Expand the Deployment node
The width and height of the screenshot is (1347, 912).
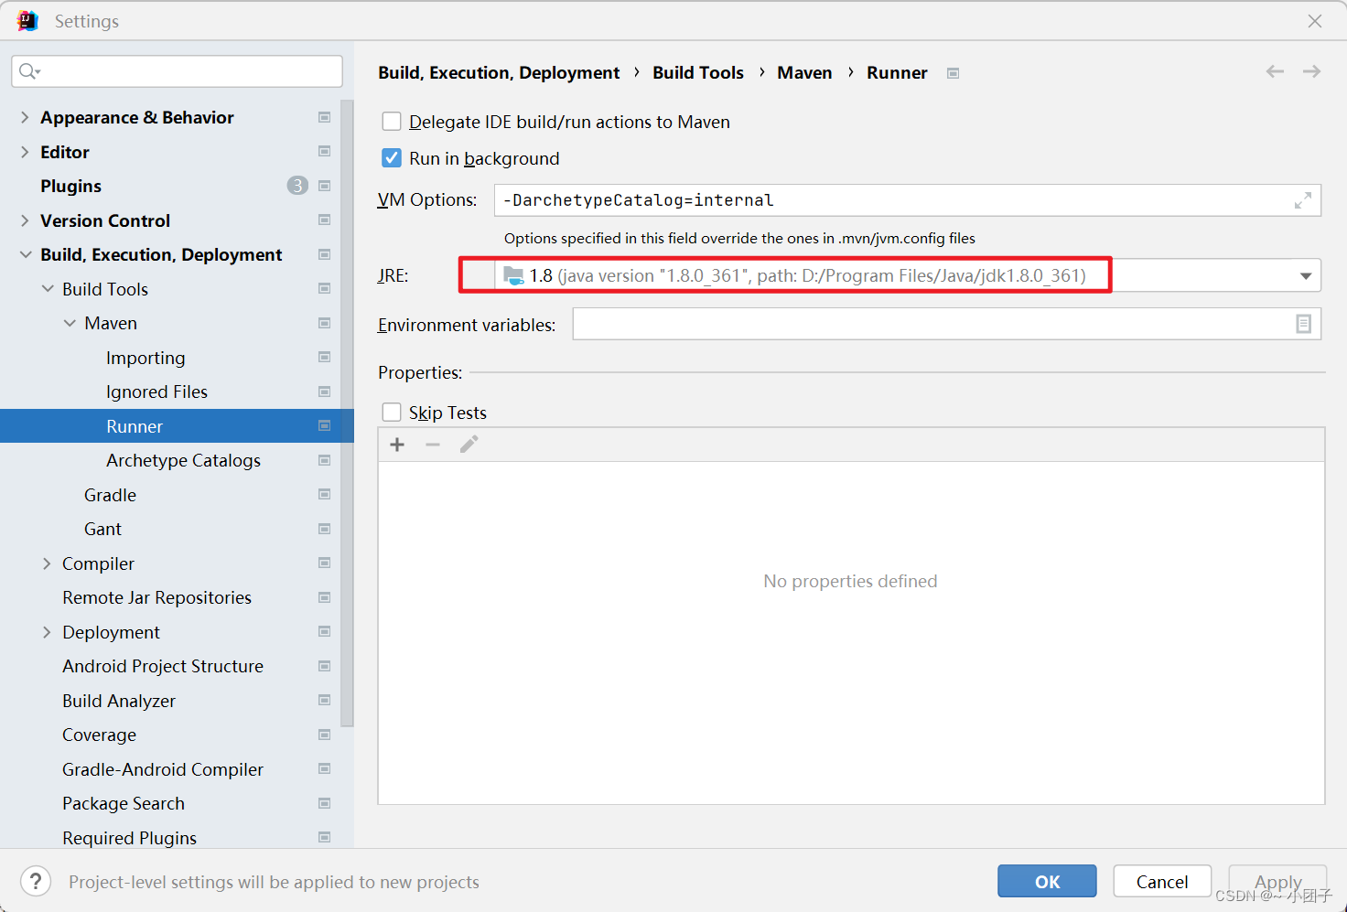[x=47, y=632]
